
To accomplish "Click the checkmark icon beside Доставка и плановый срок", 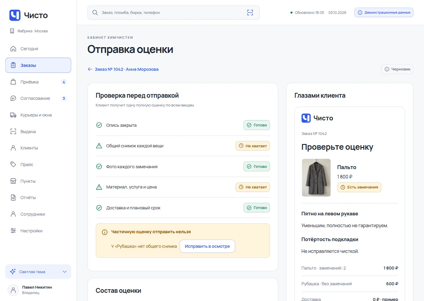I will pos(99,208).
